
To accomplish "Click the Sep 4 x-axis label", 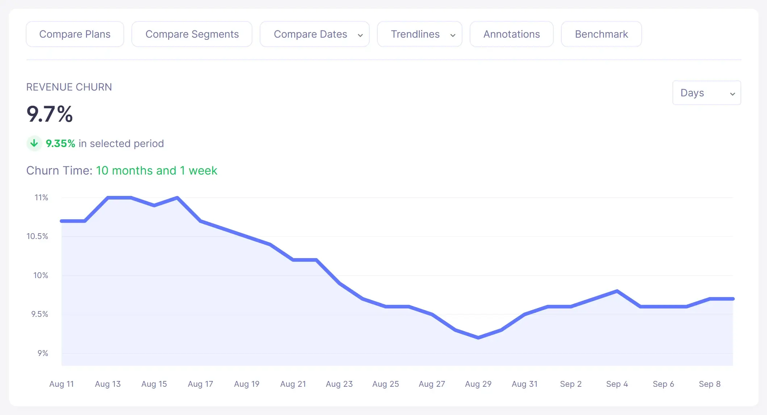I will click(x=617, y=384).
